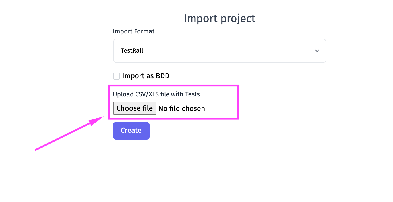Click the Choose file button

click(x=135, y=108)
